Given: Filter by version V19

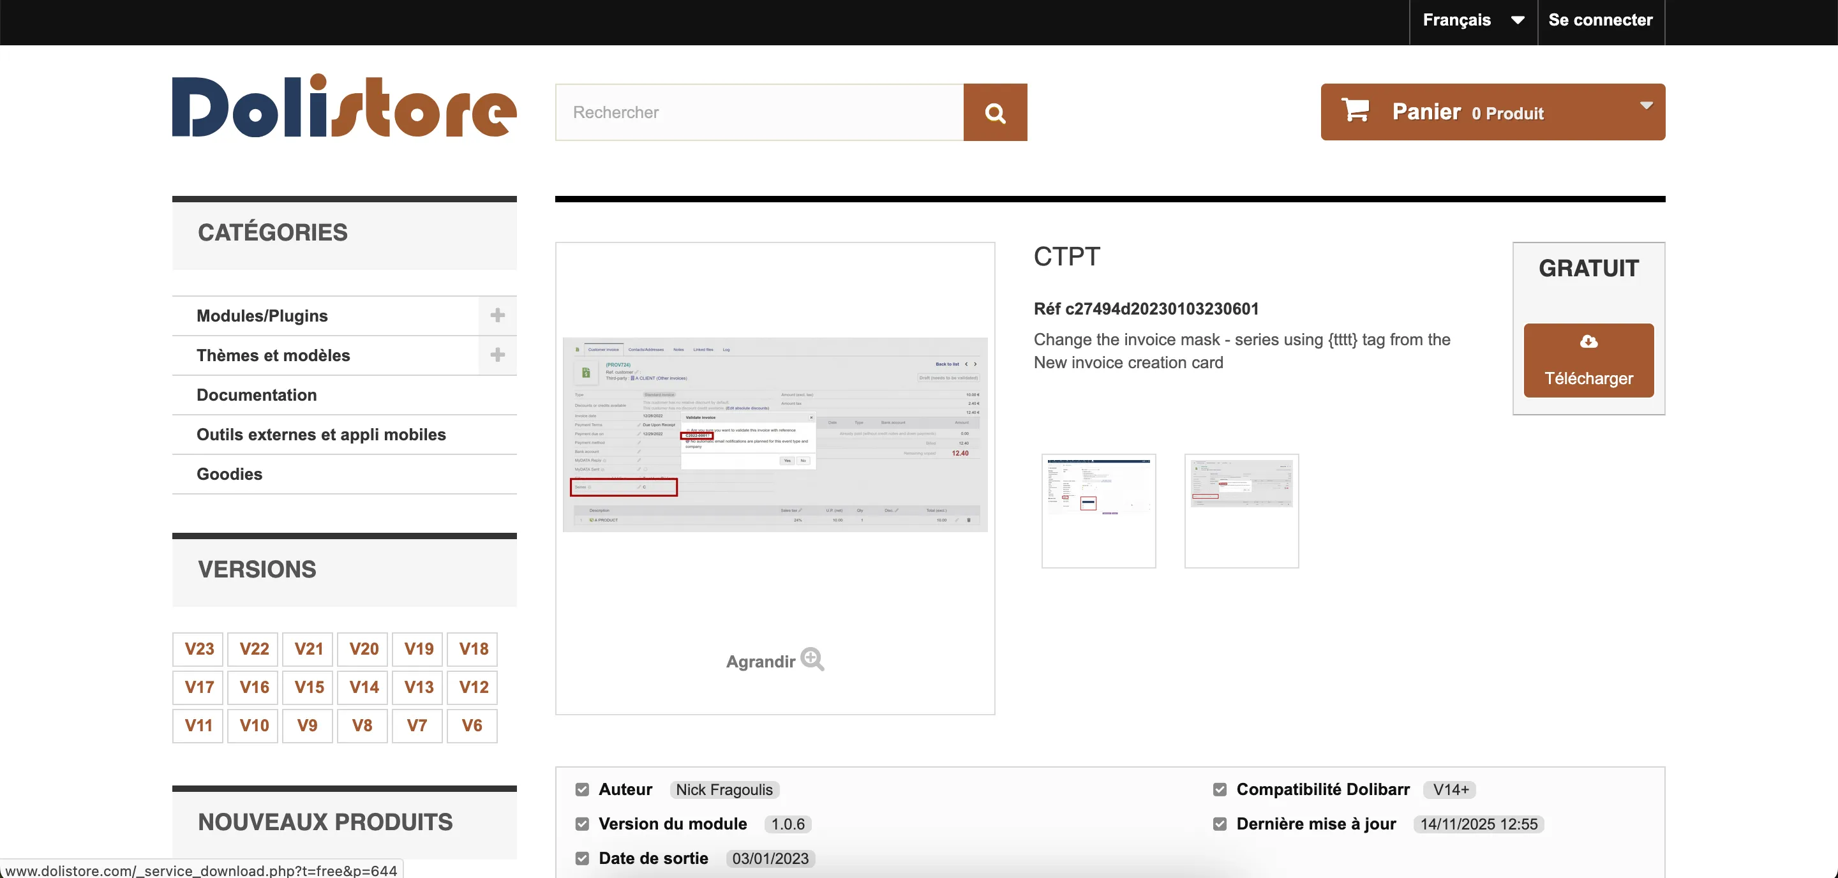Looking at the screenshot, I should (x=418, y=649).
